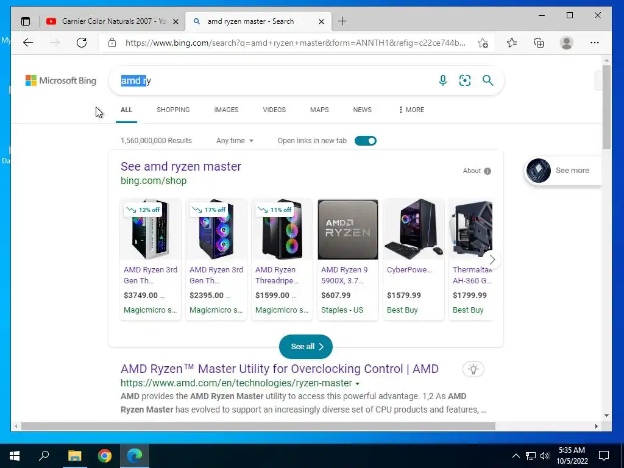Close the Garnier Color Naturals tab

pos(175,21)
